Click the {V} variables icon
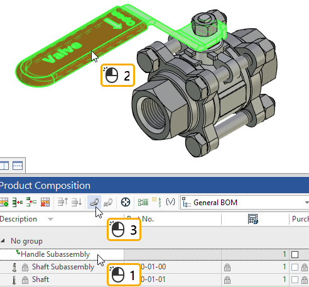The height and width of the screenshot is (287, 309). pyautogui.click(x=170, y=202)
